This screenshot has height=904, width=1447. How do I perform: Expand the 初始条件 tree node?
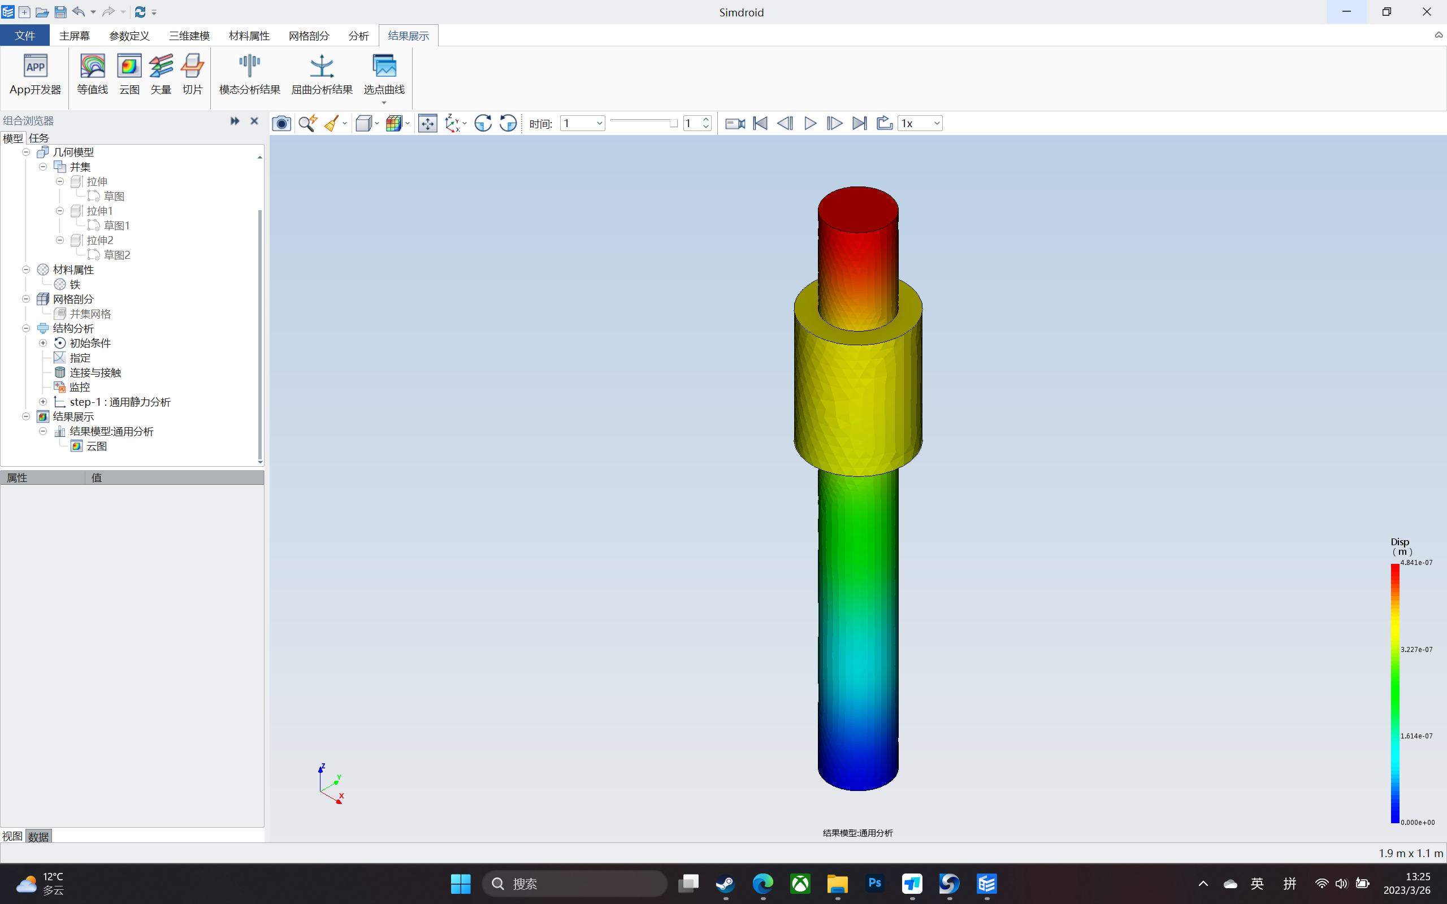coord(43,343)
